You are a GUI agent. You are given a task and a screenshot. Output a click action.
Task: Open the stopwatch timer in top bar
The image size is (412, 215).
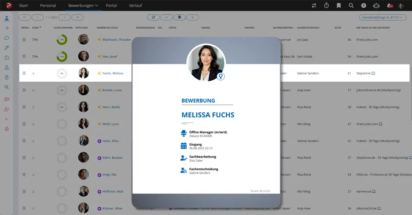[x=326, y=5]
